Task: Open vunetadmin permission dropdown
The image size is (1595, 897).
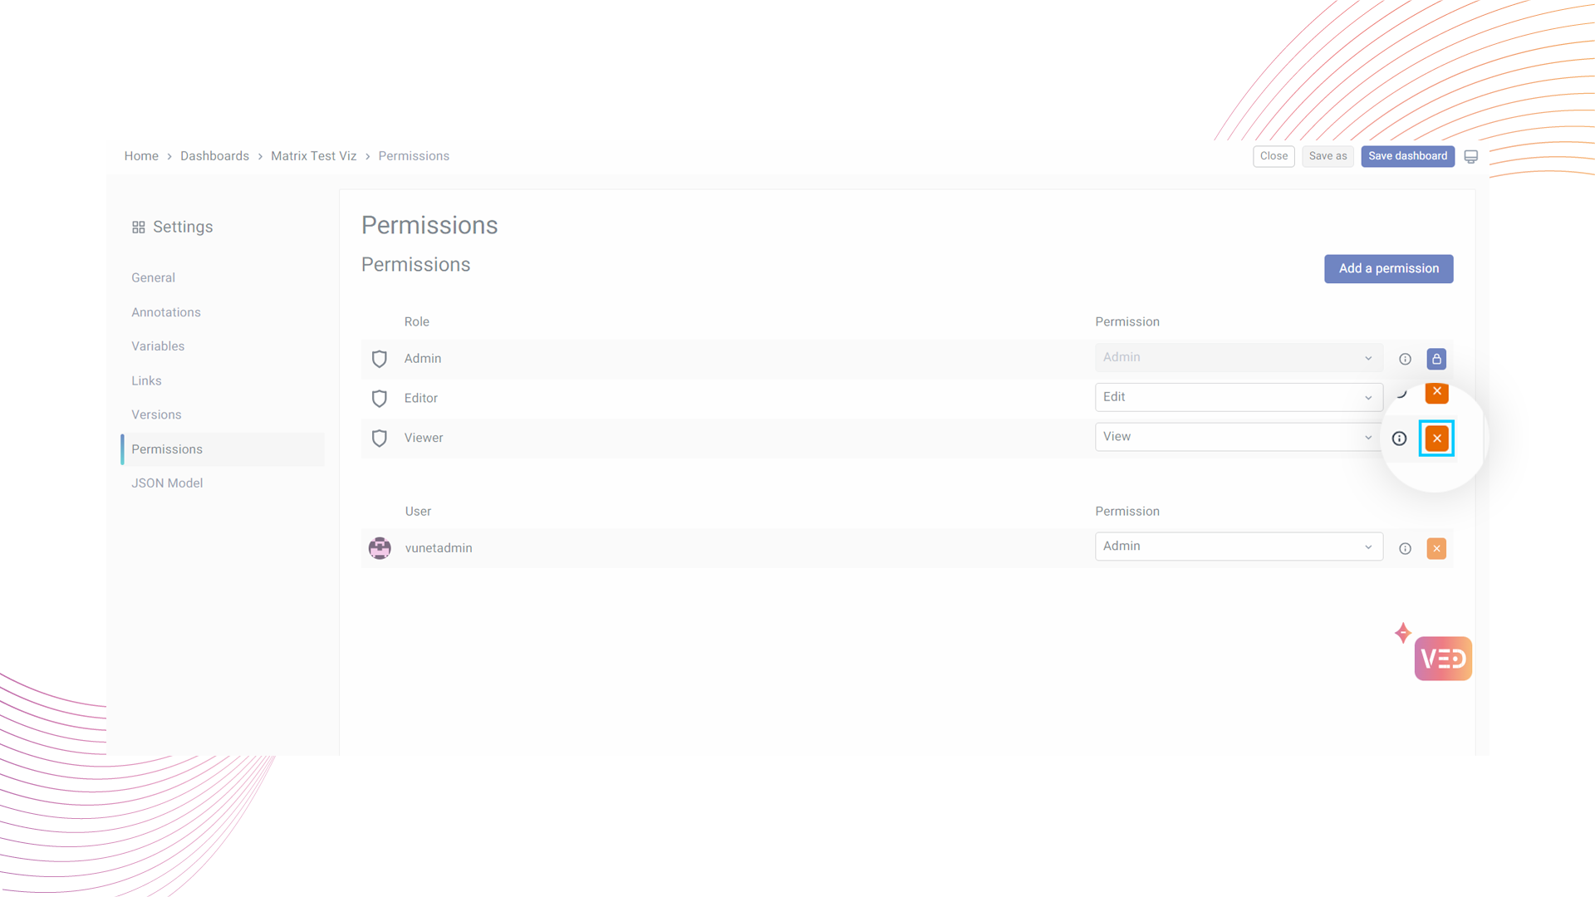Action: point(1238,547)
